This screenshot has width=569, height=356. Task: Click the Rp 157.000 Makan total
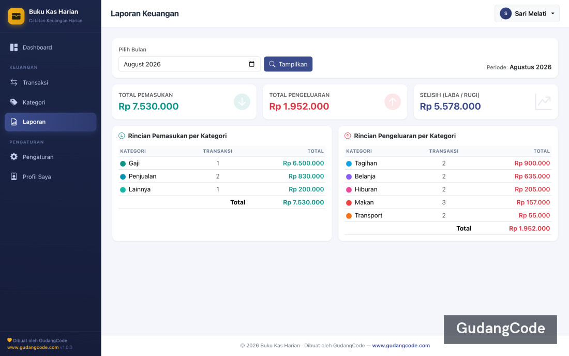533,202
